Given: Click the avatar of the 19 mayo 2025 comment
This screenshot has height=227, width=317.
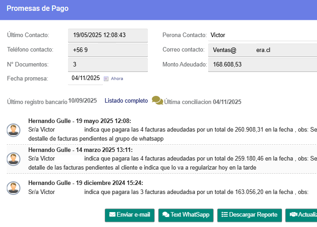Looking at the screenshot, I should tap(14, 130).
